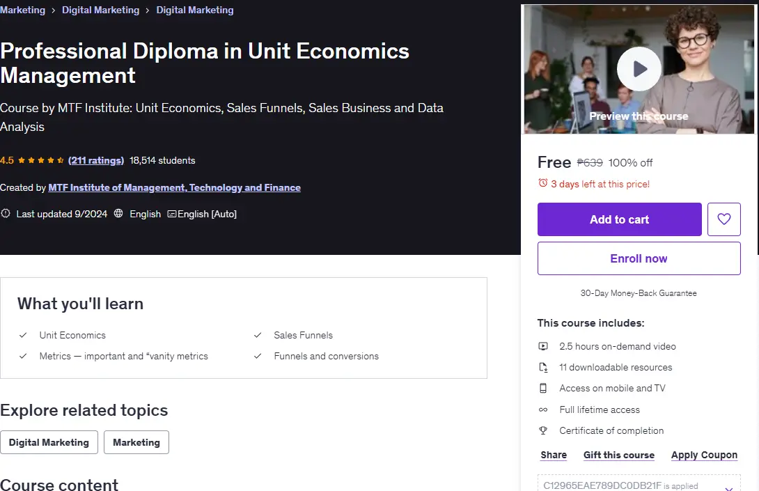Click applied coupon code C12965EAE789DC0DB21F
759x491 pixels.
click(602, 485)
